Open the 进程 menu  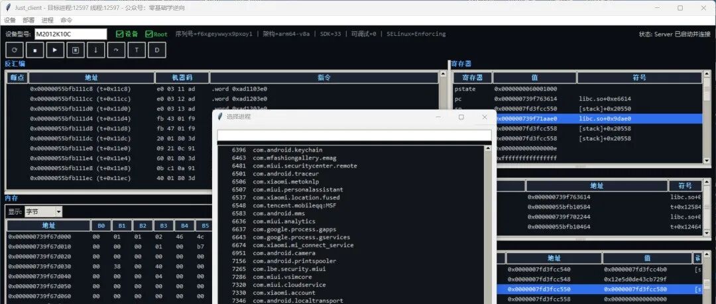pyautogui.click(x=47, y=20)
